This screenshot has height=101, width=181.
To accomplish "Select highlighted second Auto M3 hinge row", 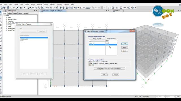I will click(x=103, y=45).
